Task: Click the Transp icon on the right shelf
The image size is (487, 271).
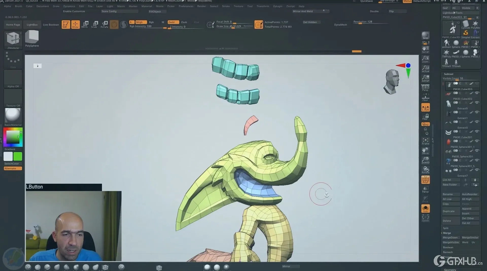Action: tap(425, 189)
